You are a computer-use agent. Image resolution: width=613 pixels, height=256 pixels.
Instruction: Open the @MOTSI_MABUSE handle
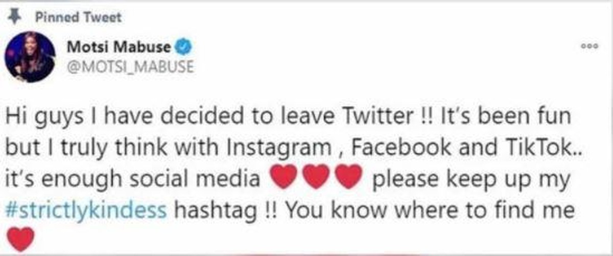point(130,67)
